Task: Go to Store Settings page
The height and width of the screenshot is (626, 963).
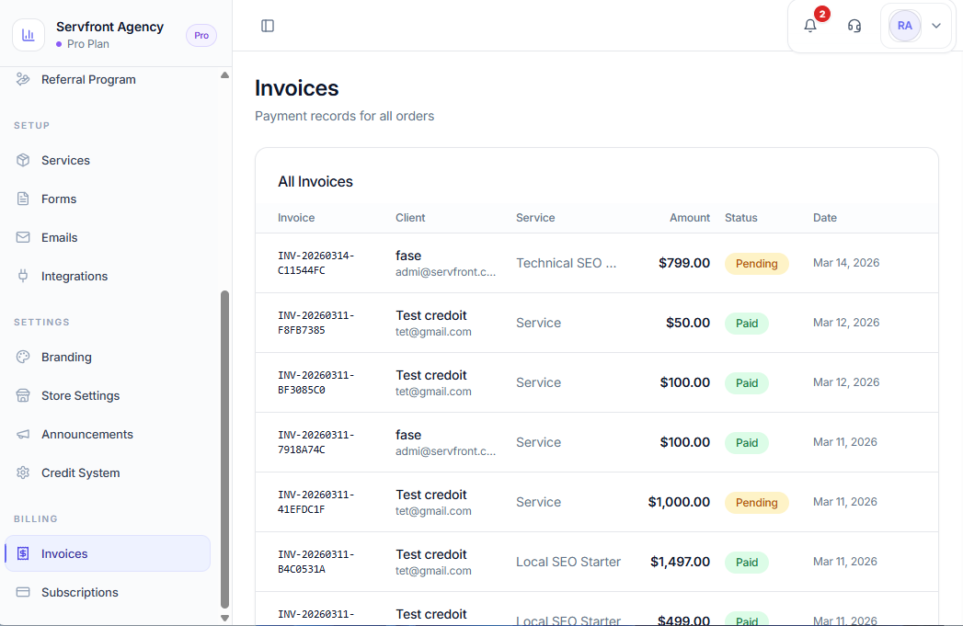Action: [80, 395]
